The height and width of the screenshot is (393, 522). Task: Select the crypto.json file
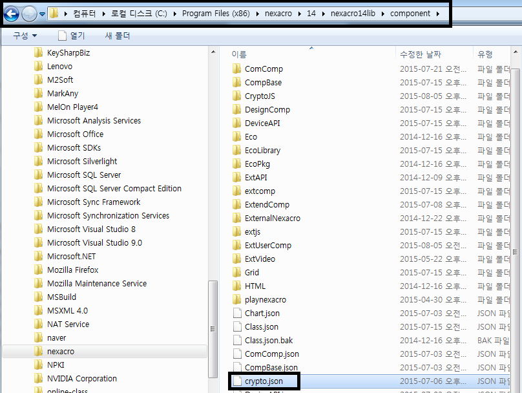click(x=264, y=381)
